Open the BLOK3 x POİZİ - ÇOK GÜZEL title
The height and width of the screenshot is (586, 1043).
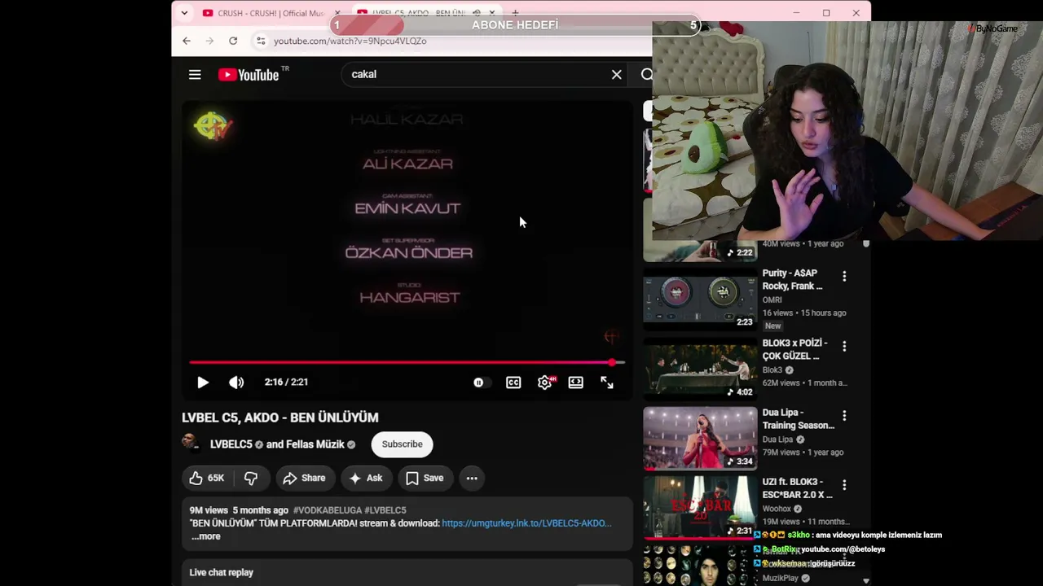795,350
